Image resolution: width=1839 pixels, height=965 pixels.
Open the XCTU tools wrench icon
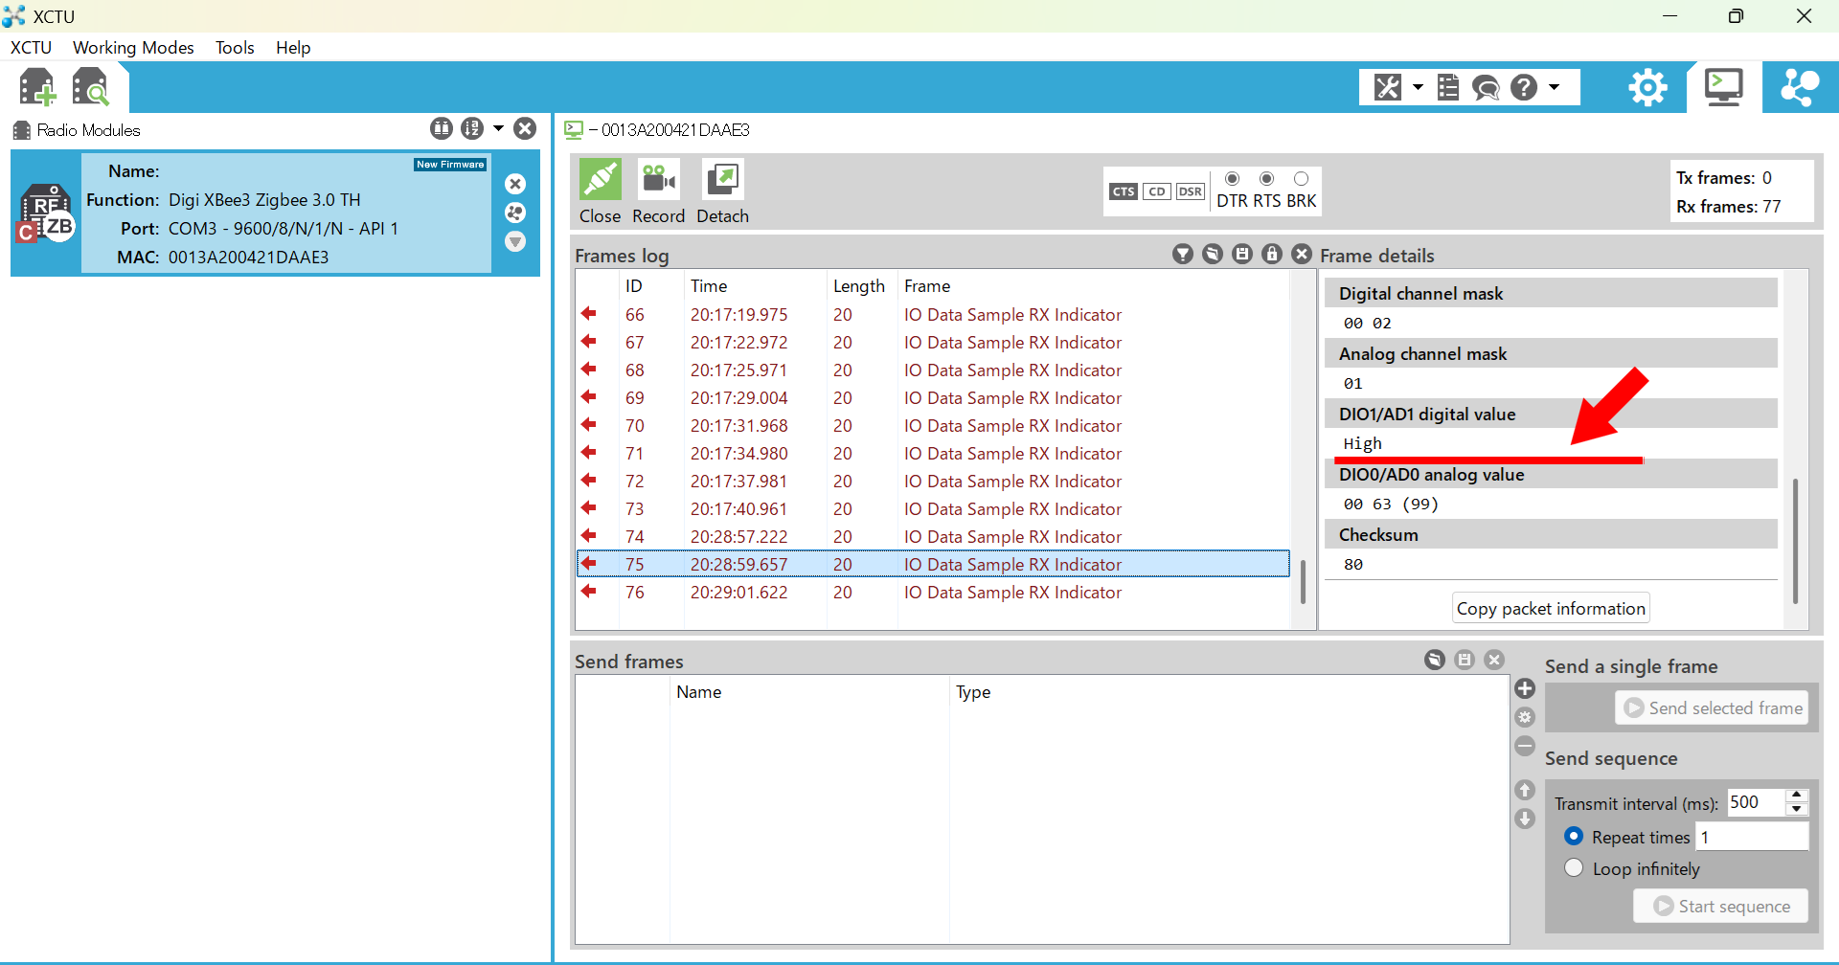(x=1388, y=87)
